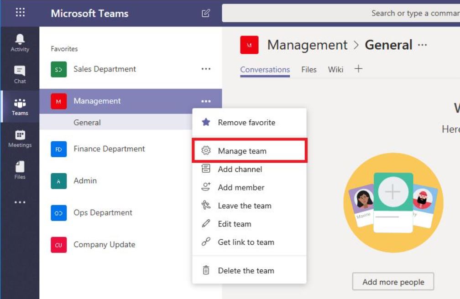The width and height of the screenshot is (460, 299).
Task: Select the Admin team
Action: pyautogui.click(x=116, y=181)
